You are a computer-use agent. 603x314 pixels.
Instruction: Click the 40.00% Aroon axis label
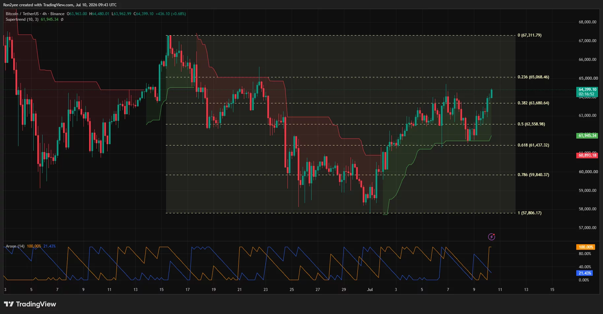click(x=585, y=267)
